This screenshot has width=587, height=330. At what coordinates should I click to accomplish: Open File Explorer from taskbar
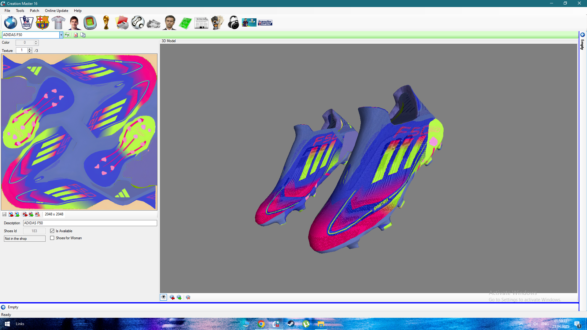point(321,324)
